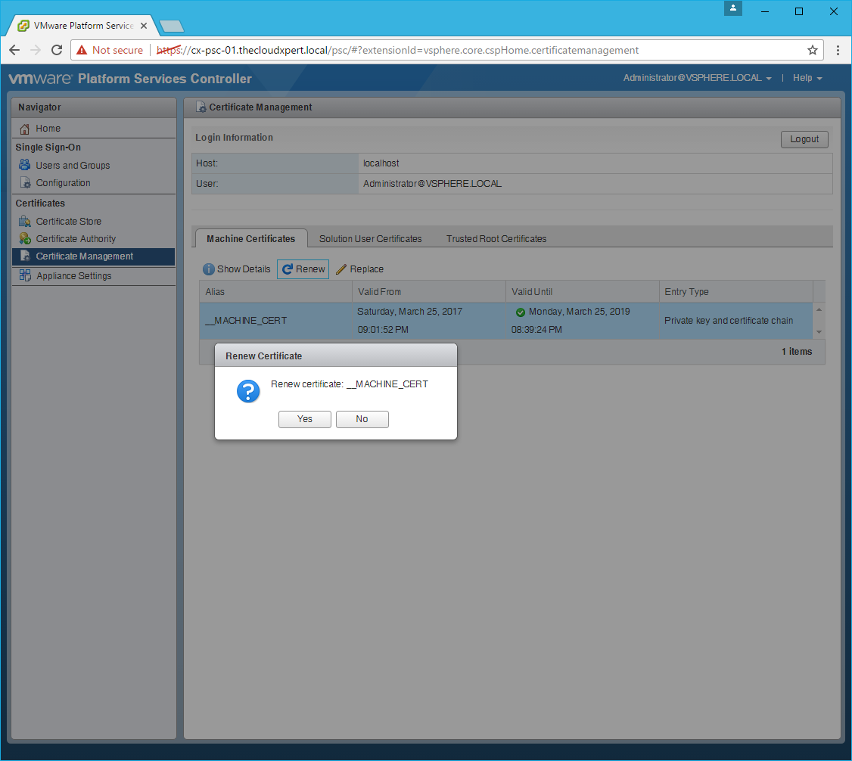
Task: Open Chrome's three-dot menu
Action: point(838,51)
